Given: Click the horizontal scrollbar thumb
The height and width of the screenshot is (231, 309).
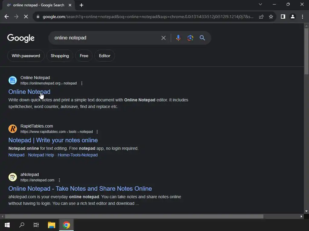Looking at the screenshot, I should 134,217.
